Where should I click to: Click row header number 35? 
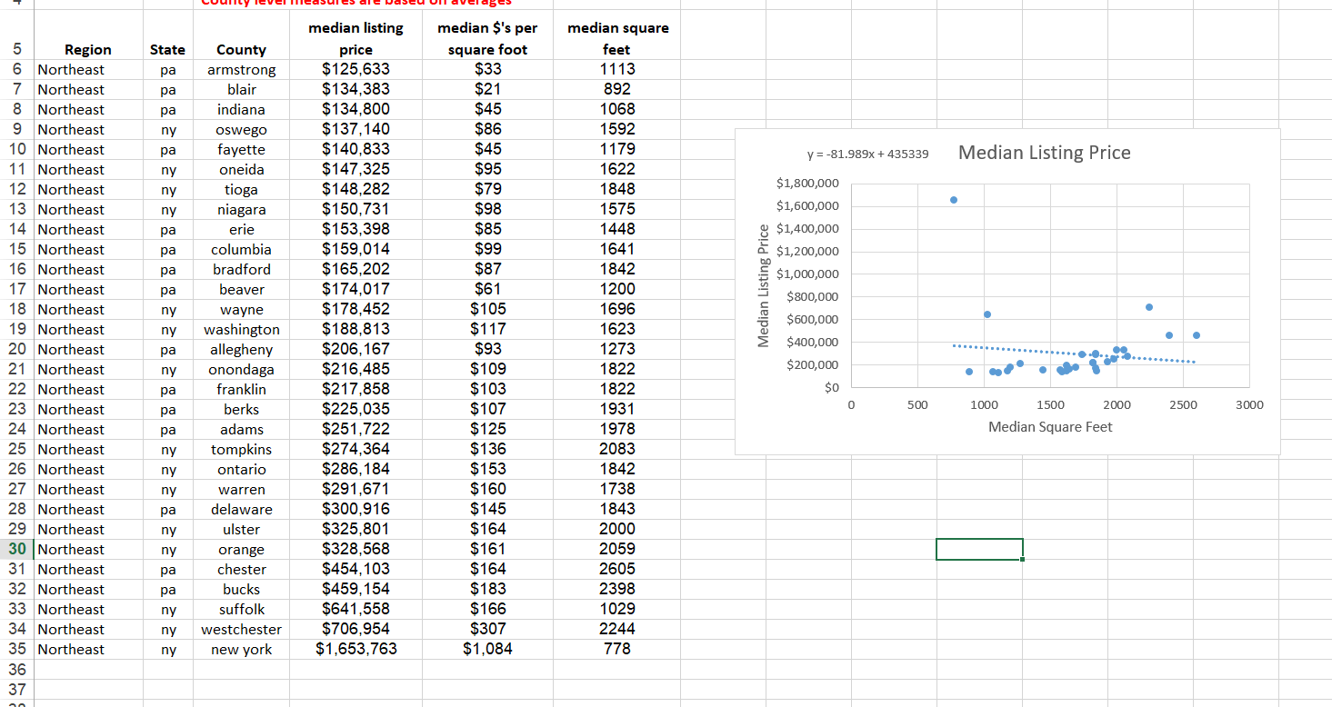pos(16,650)
